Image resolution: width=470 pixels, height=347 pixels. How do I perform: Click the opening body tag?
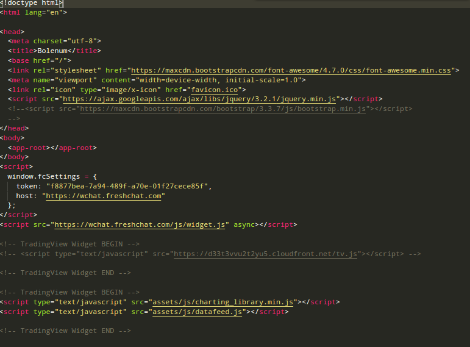[12, 138]
